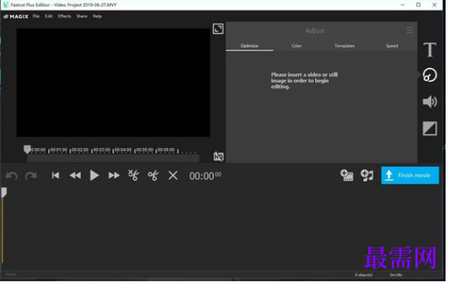Image resolution: width=451 pixels, height=282 pixels.
Task: Start playback with the Play button
Action: pos(95,176)
